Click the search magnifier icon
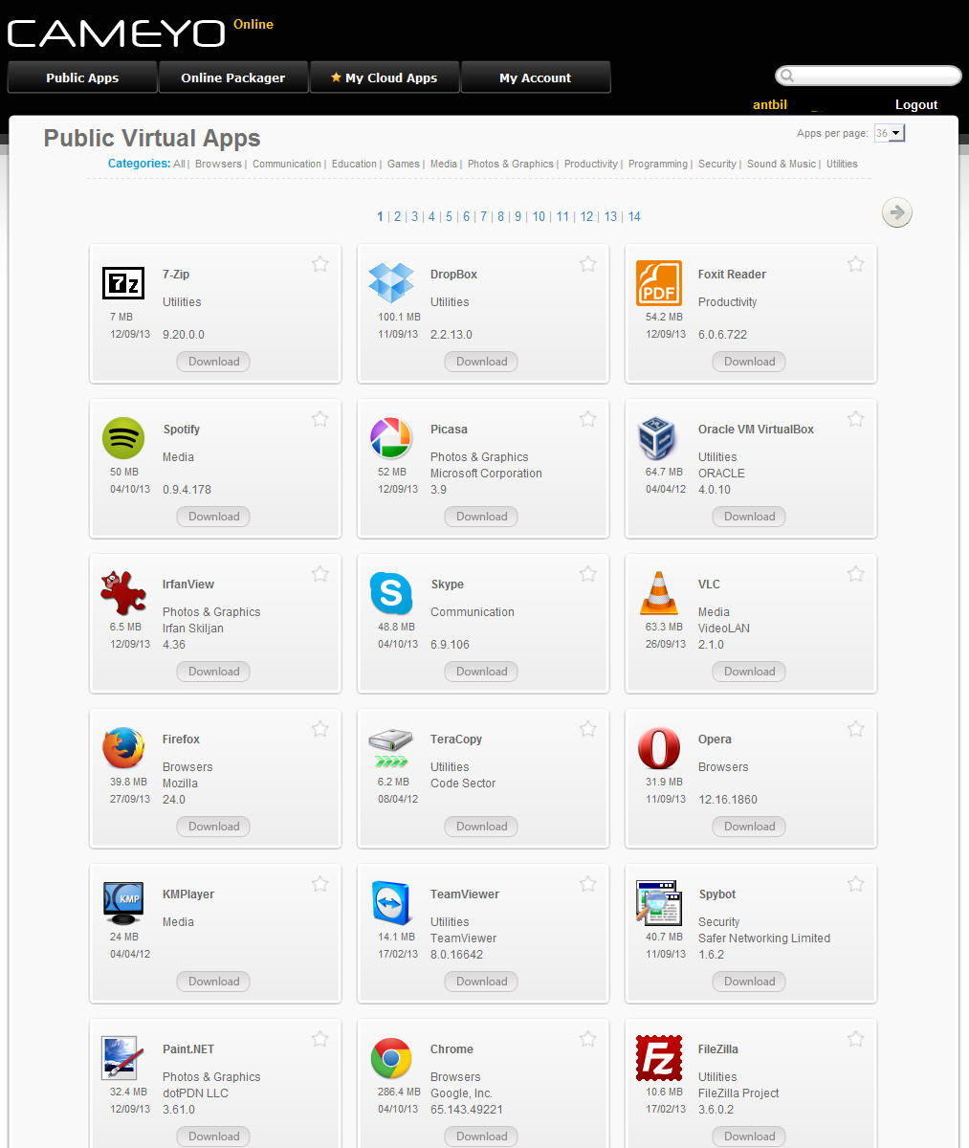Image resolution: width=969 pixels, height=1148 pixels. coord(787,76)
